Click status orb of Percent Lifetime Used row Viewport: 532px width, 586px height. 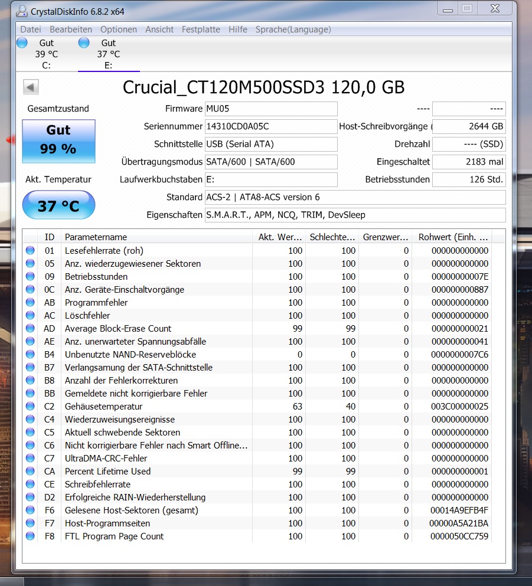(x=30, y=472)
